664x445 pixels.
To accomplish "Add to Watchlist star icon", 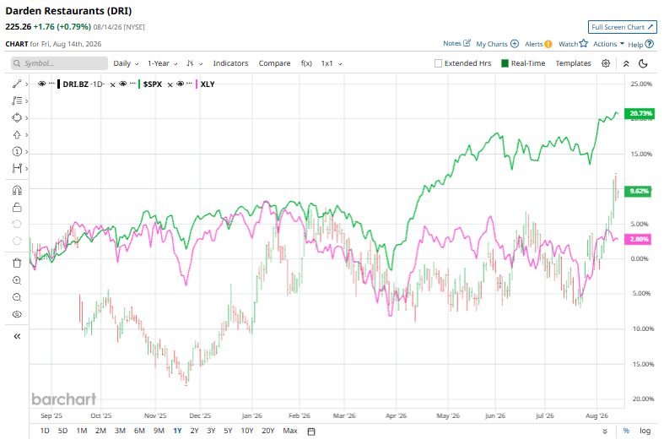I will coord(584,43).
